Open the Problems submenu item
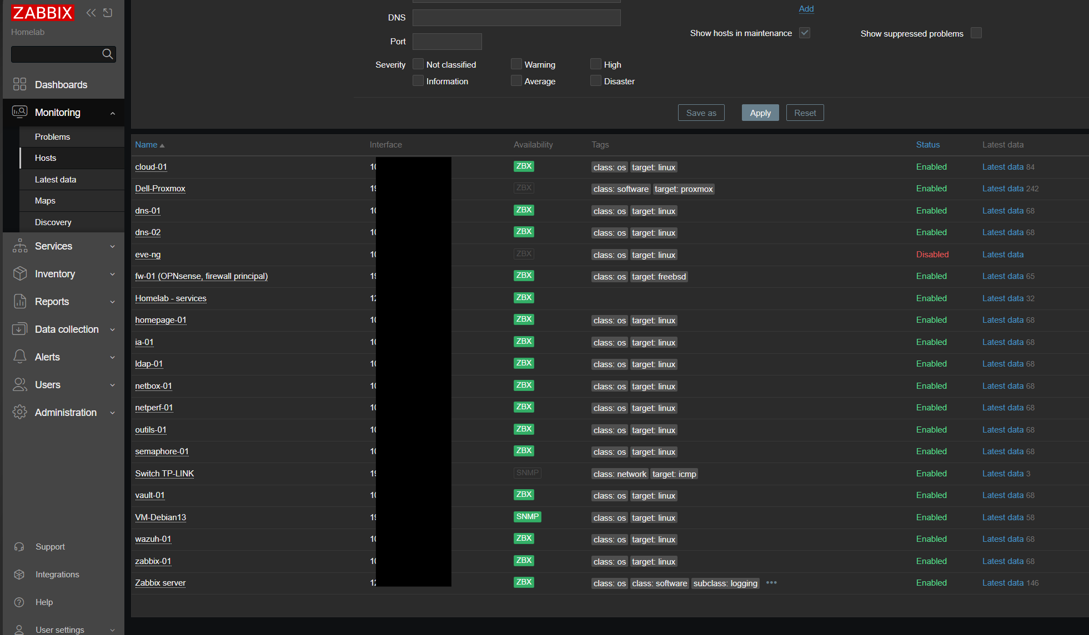This screenshot has height=635, width=1089. [x=72, y=136]
